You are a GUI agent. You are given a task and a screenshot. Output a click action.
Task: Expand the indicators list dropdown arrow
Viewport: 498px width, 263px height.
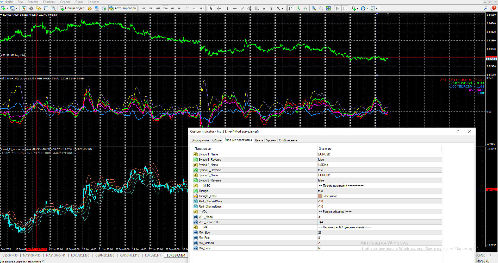click(x=357, y=8)
